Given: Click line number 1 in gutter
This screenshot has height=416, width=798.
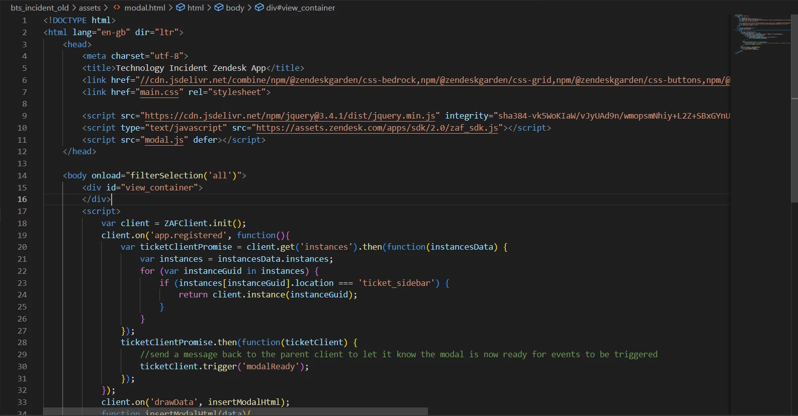Looking at the screenshot, I should pos(24,21).
